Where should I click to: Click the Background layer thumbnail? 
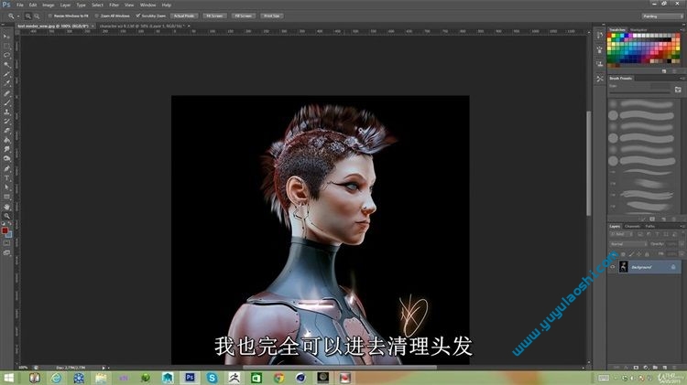coord(623,266)
